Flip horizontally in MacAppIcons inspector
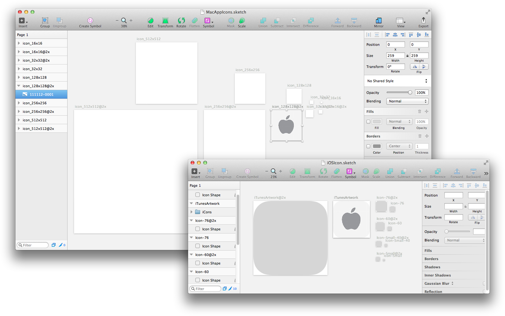The height and width of the screenshot is (316, 505). click(415, 67)
